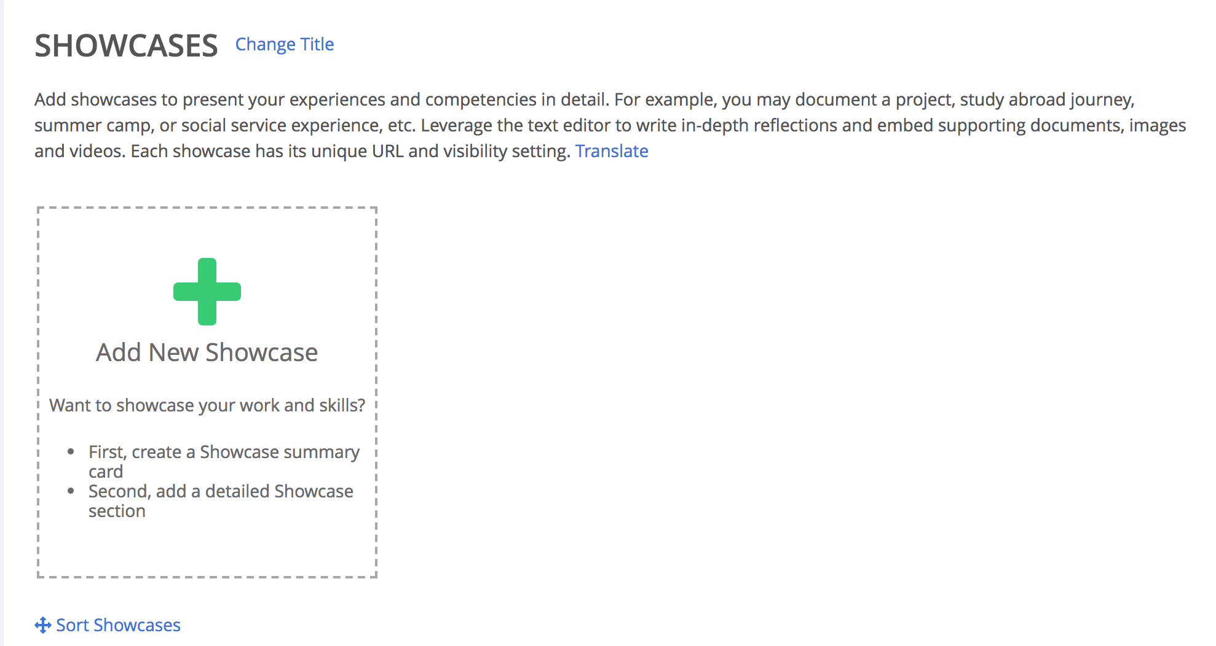This screenshot has width=1216, height=646.
Task: Select the Sort Showcases link text
Action: (118, 625)
